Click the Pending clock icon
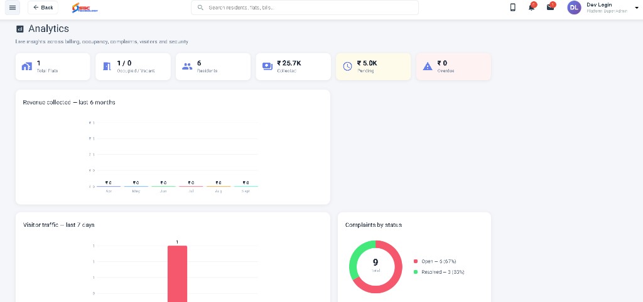643x302 pixels. click(347, 66)
